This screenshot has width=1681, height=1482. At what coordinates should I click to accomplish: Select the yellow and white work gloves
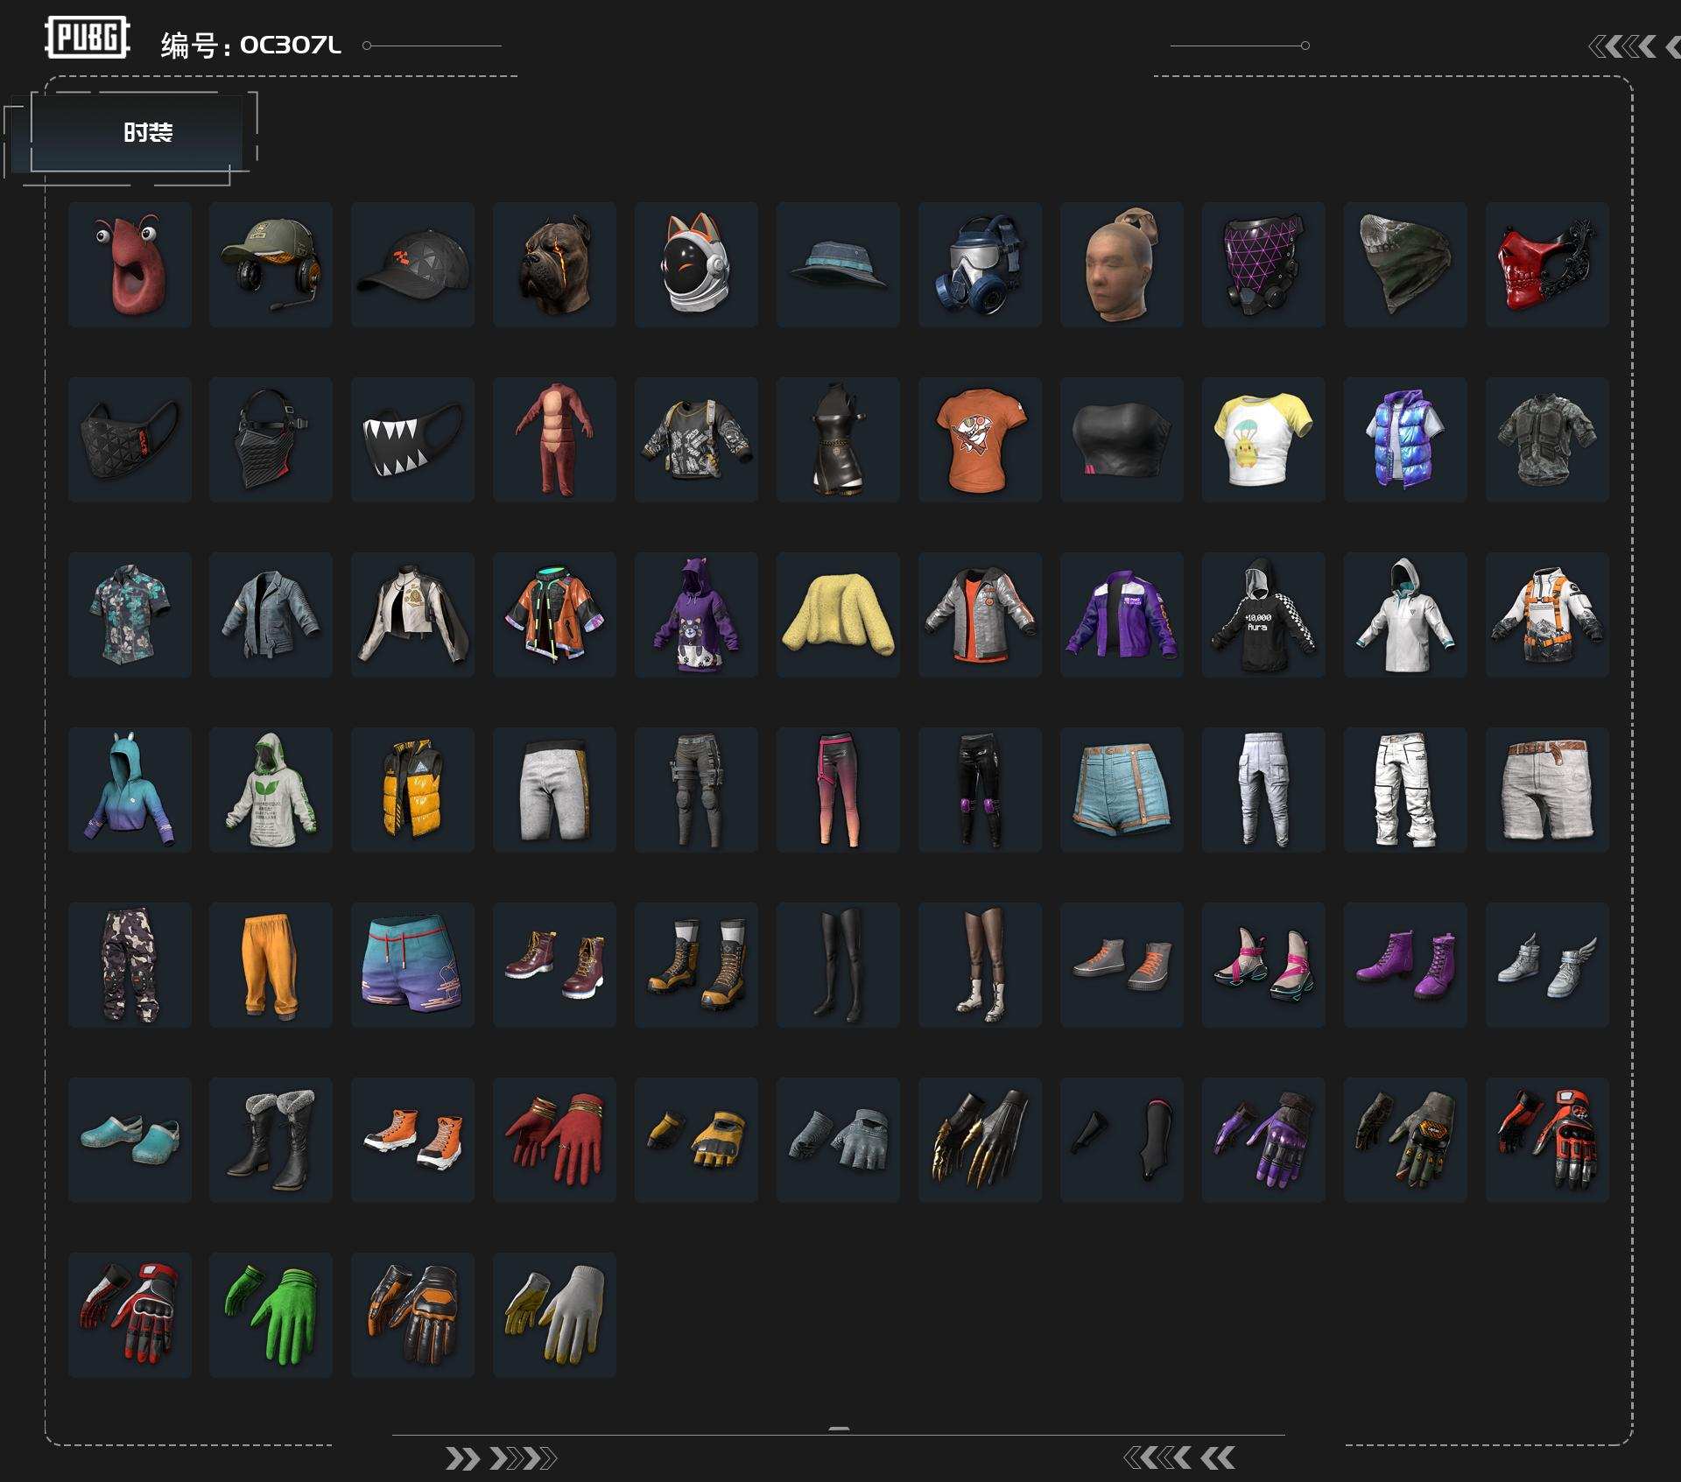554,1315
